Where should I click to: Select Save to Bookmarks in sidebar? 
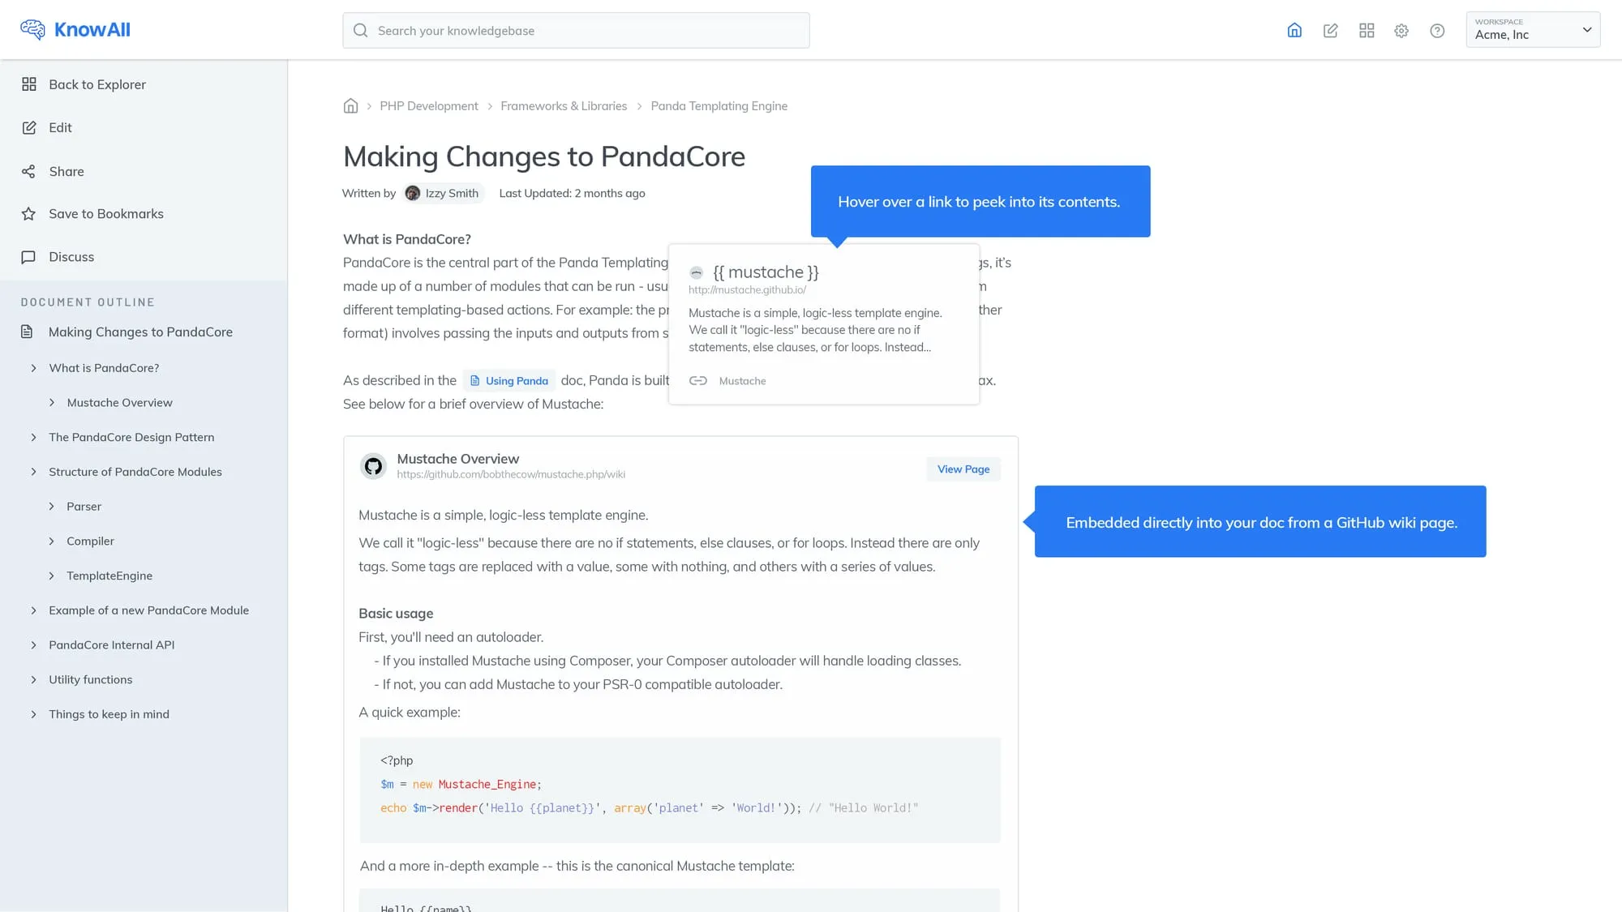(x=105, y=214)
